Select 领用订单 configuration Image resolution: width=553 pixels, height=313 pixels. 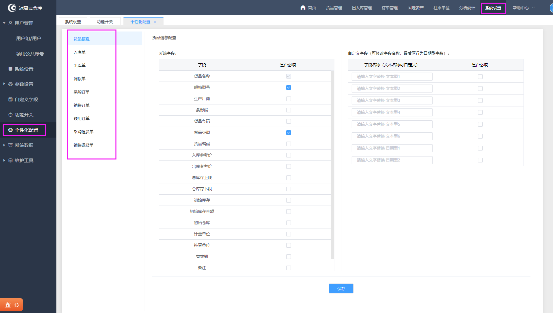[82, 118]
